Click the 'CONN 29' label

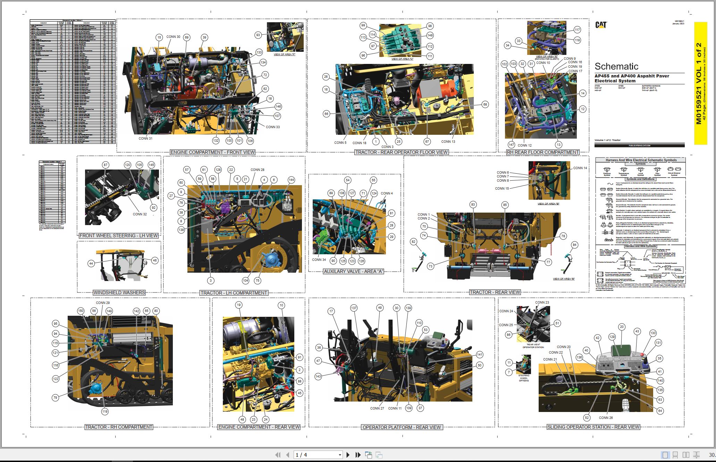click(x=103, y=303)
